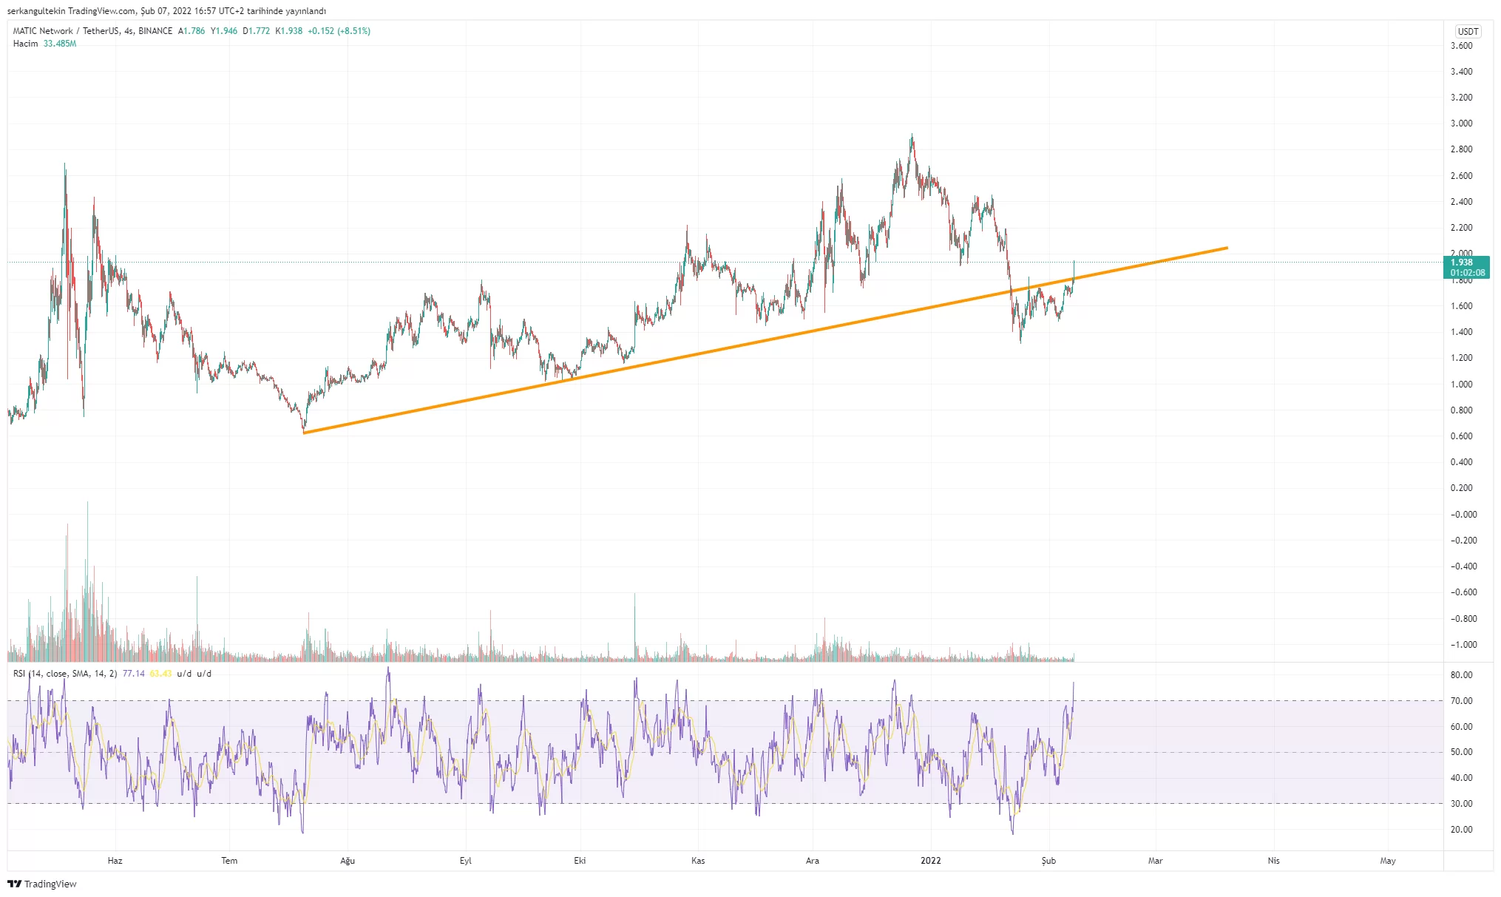
Task: Click the 3.000 level on price scale
Action: (x=1461, y=123)
